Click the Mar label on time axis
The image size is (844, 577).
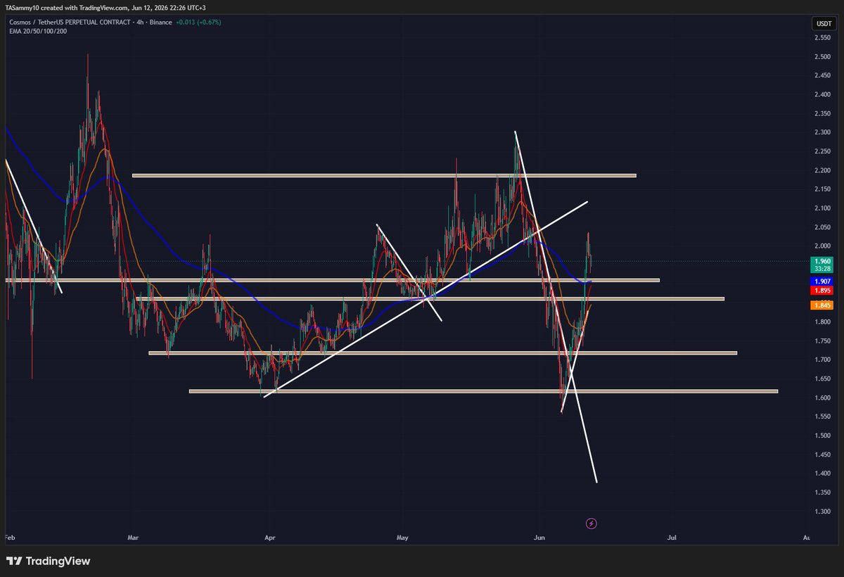133,538
